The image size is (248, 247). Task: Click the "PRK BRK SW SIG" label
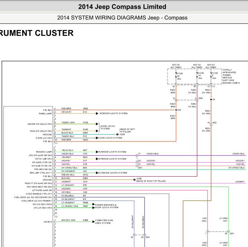(x=43, y=169)
